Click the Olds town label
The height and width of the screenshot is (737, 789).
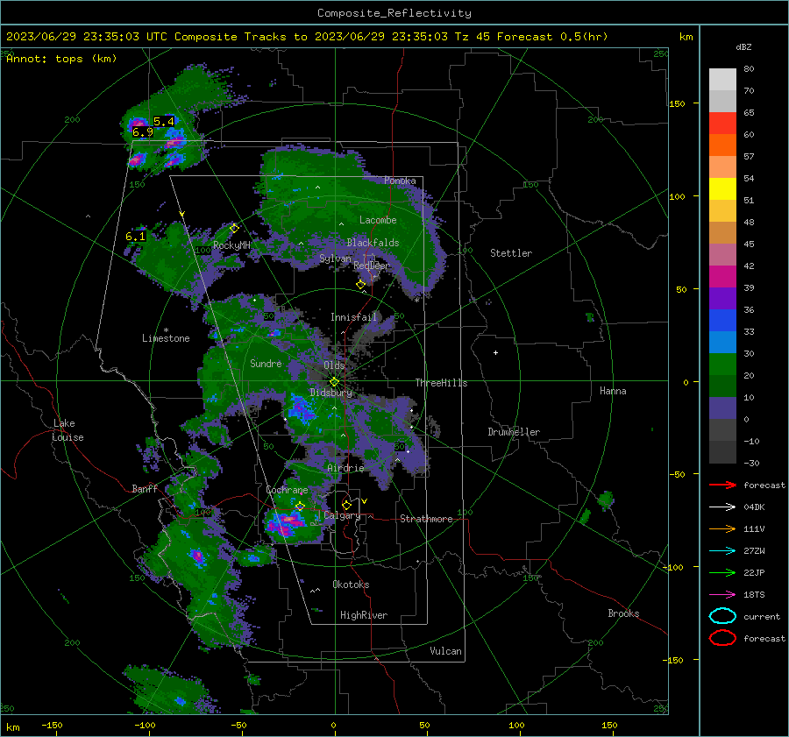(x=334, y=365)
